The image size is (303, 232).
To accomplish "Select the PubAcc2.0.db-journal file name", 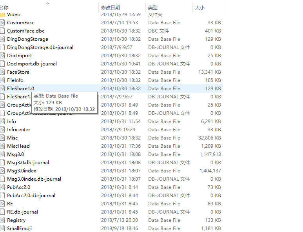I will [x=31, y=196].
